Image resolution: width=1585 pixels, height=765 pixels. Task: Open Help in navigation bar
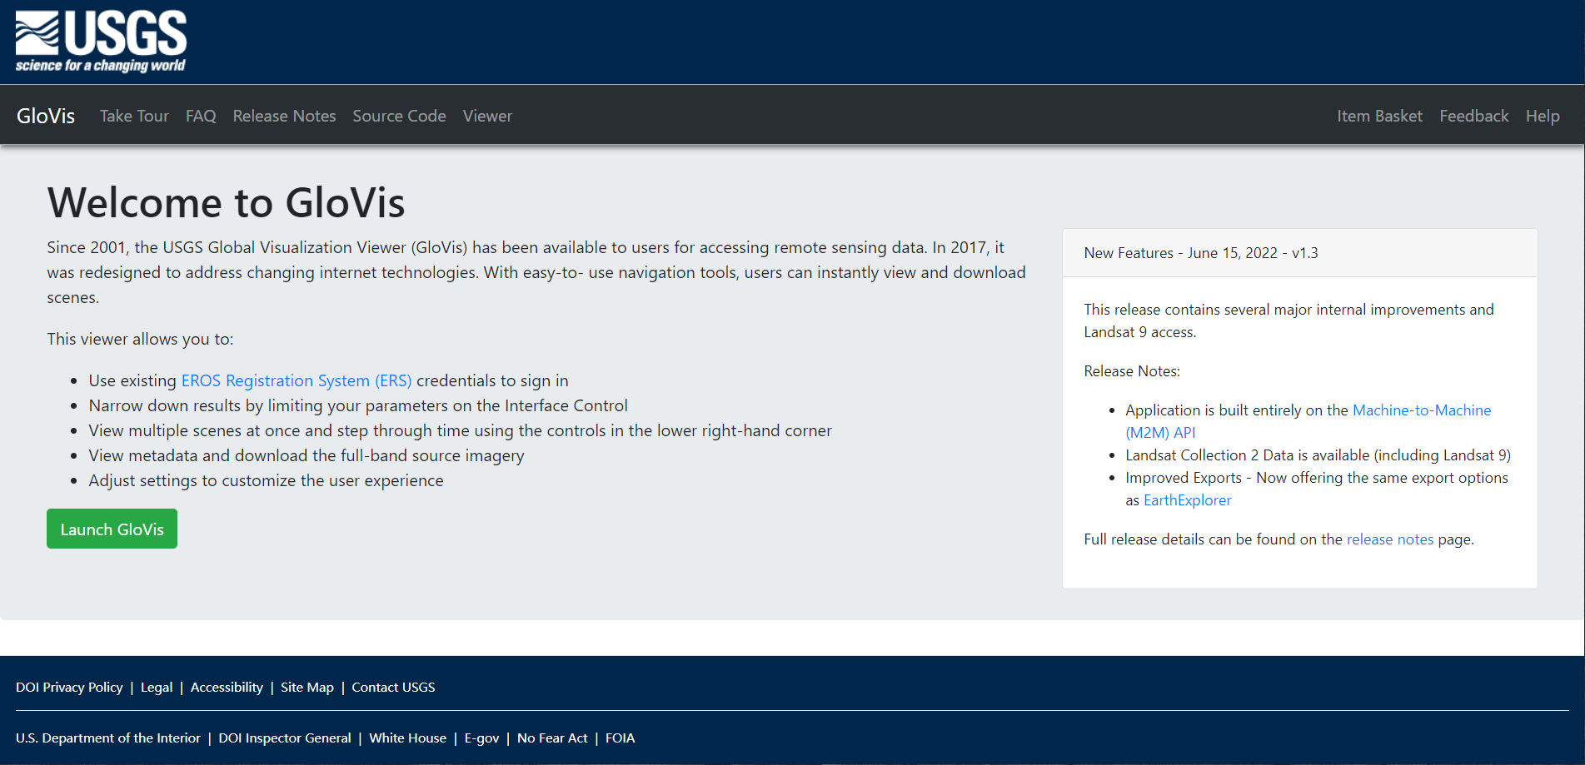(x=1543, y=116)
